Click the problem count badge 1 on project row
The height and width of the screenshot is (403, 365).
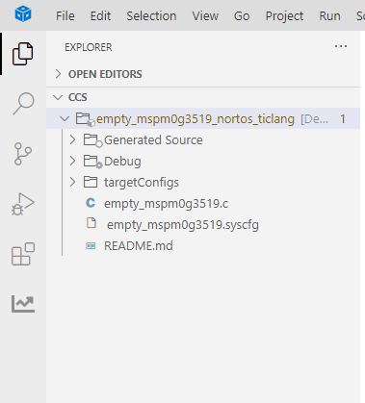343,119
